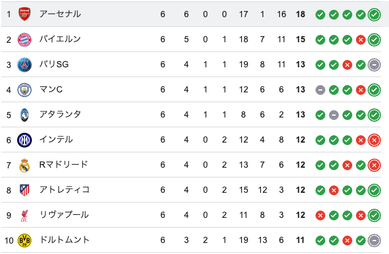Click the Paris SG club crest
The height and width of the screenshot is (254, 389).
25,64
